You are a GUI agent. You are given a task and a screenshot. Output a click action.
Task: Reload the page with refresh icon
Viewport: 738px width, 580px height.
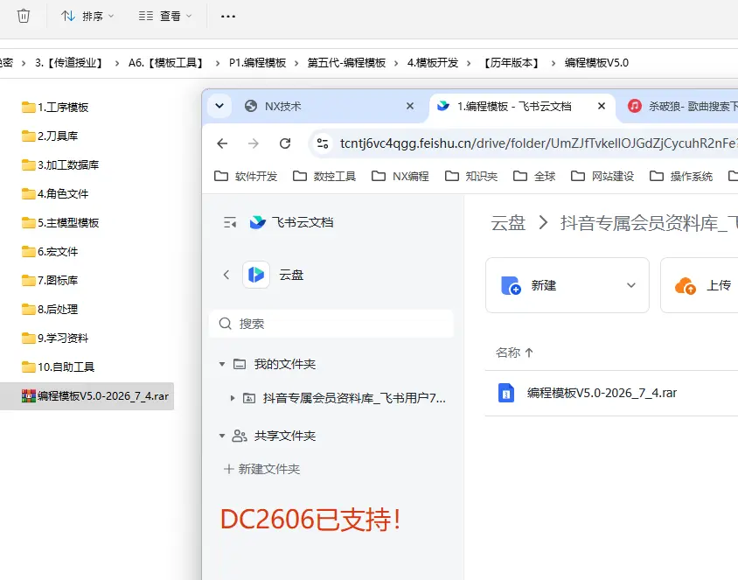coord(285,143)
